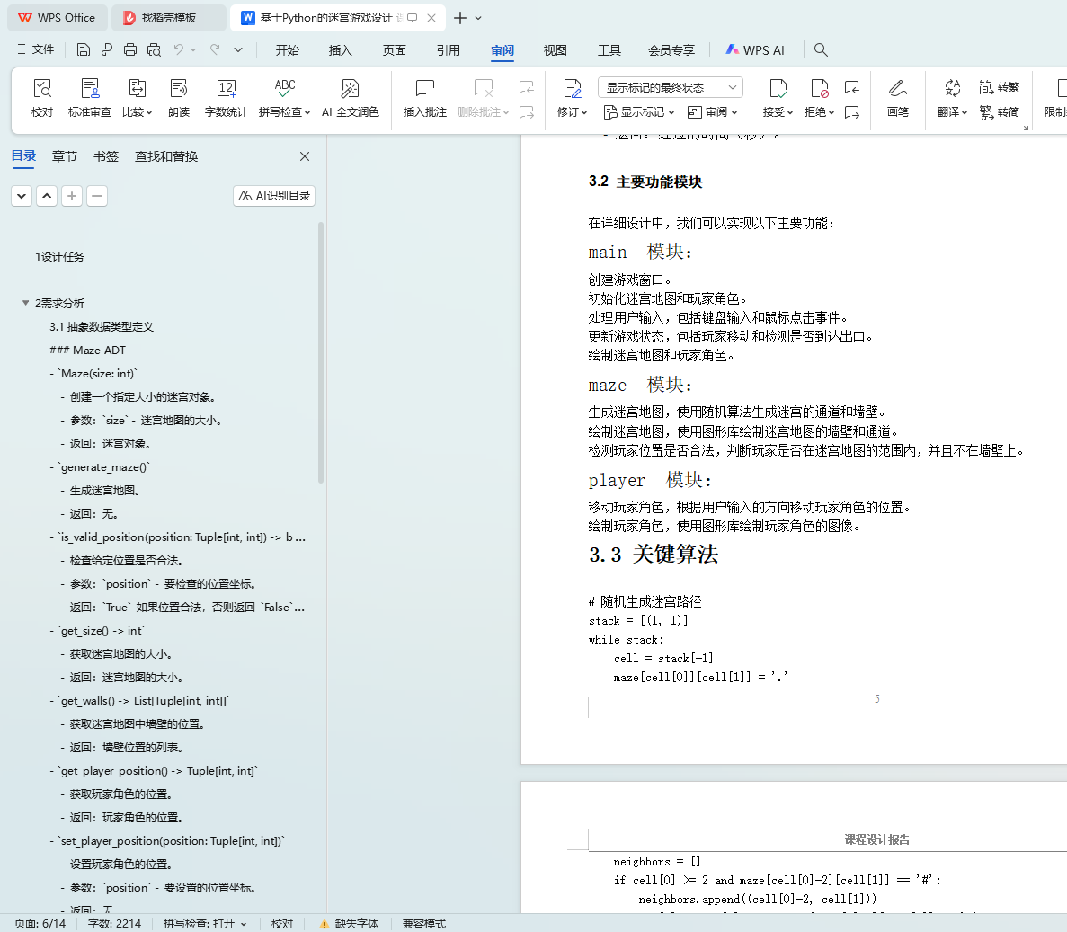The height and width of the screenshot is (932, 1067).
Task: Click the print preview icon
Action: point(155,49)
